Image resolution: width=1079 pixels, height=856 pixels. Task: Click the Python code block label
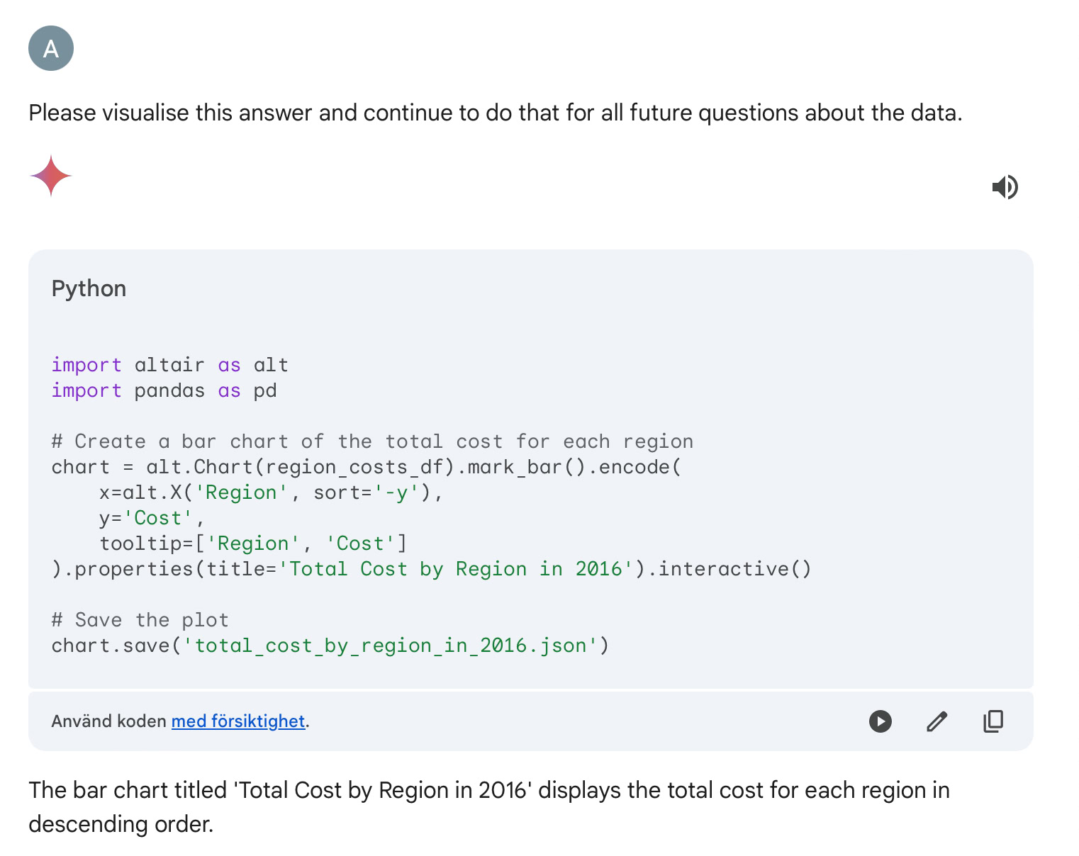click(89, 288)
